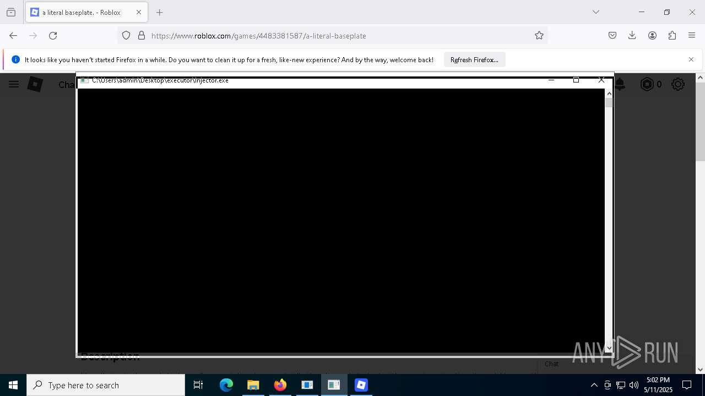Open the Roblox Robux balance icon
Screen dimensions: 705x396
point(647,84)
